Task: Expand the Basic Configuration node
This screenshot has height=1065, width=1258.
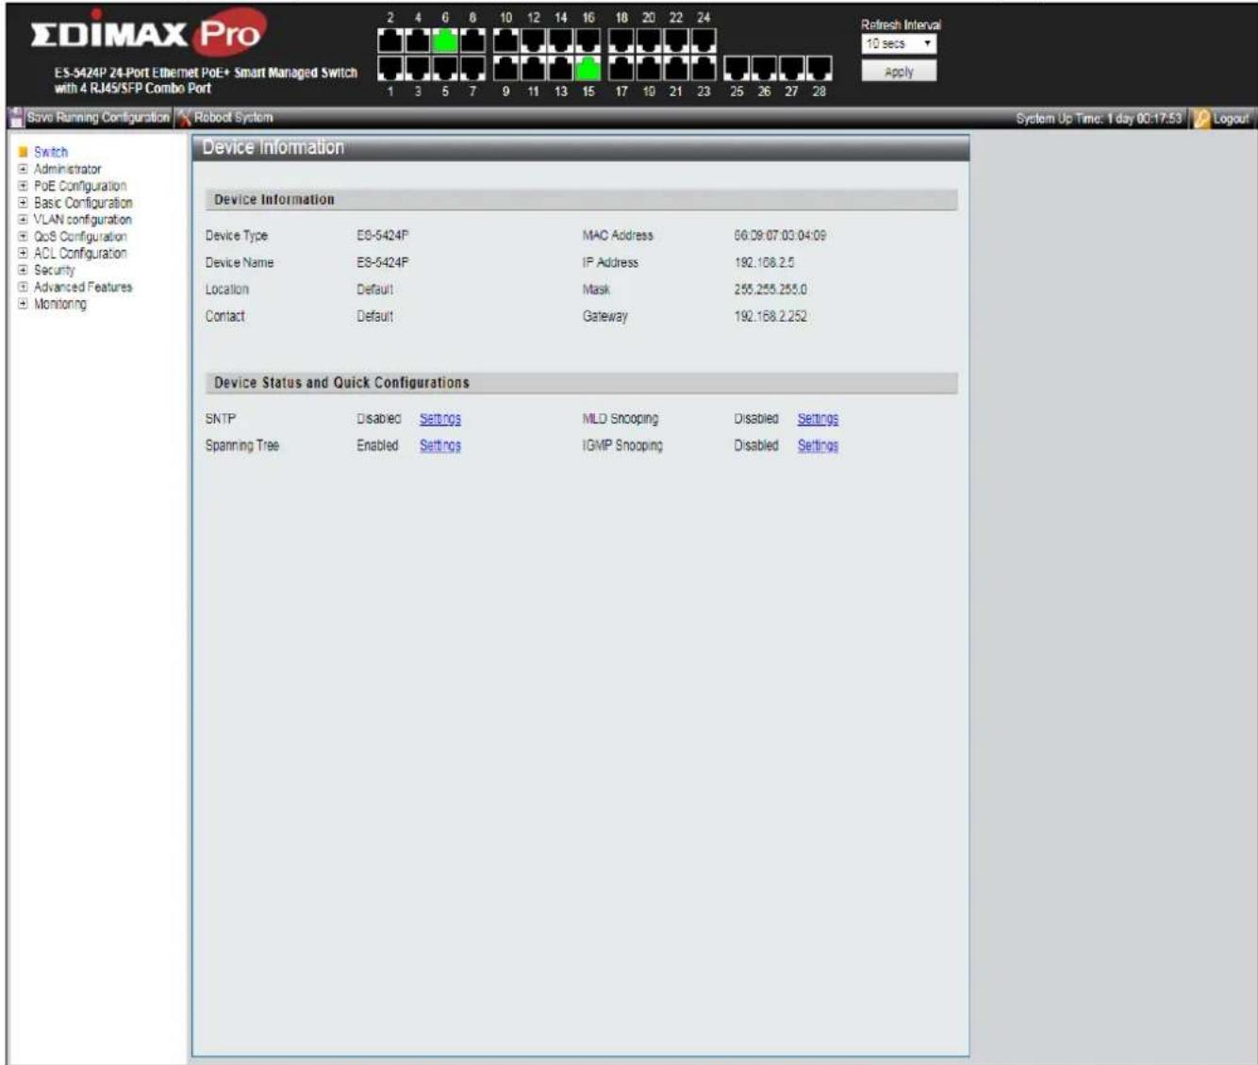Action: [24, 203]
